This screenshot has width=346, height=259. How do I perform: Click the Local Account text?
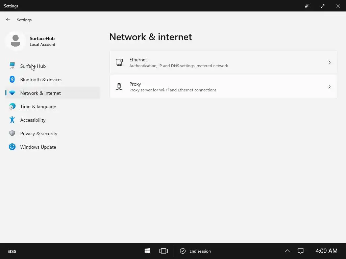pos(42,45)
